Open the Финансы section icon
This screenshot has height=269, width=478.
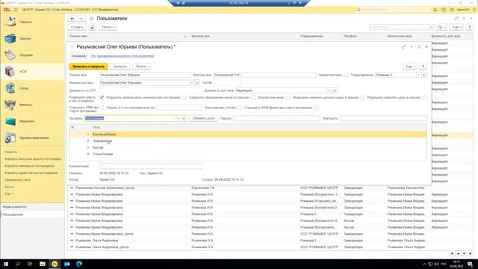click(x=10, y=105)
